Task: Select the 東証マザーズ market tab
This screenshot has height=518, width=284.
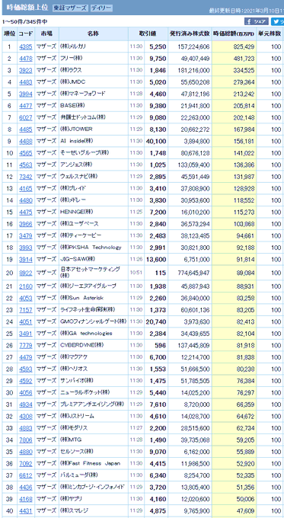Action: click(x=70, y=8)
